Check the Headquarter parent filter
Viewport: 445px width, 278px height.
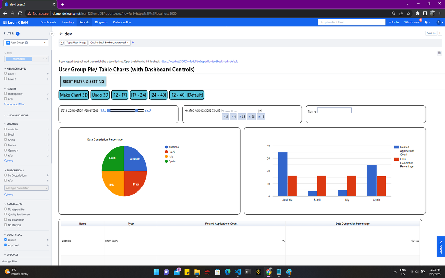tap(5, 94)
